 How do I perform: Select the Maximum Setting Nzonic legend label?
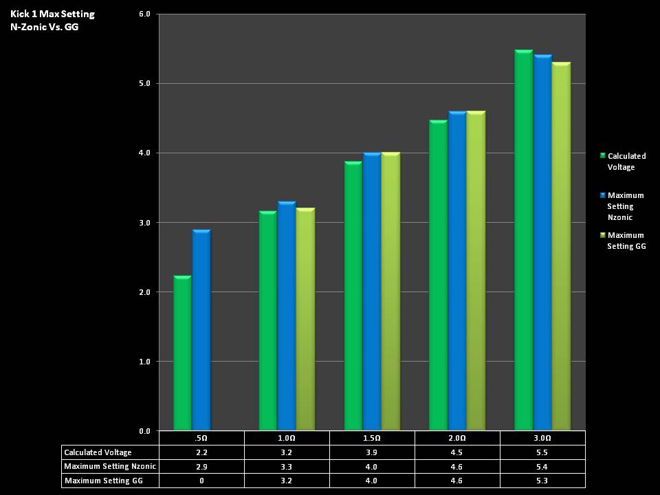(625, 206)
